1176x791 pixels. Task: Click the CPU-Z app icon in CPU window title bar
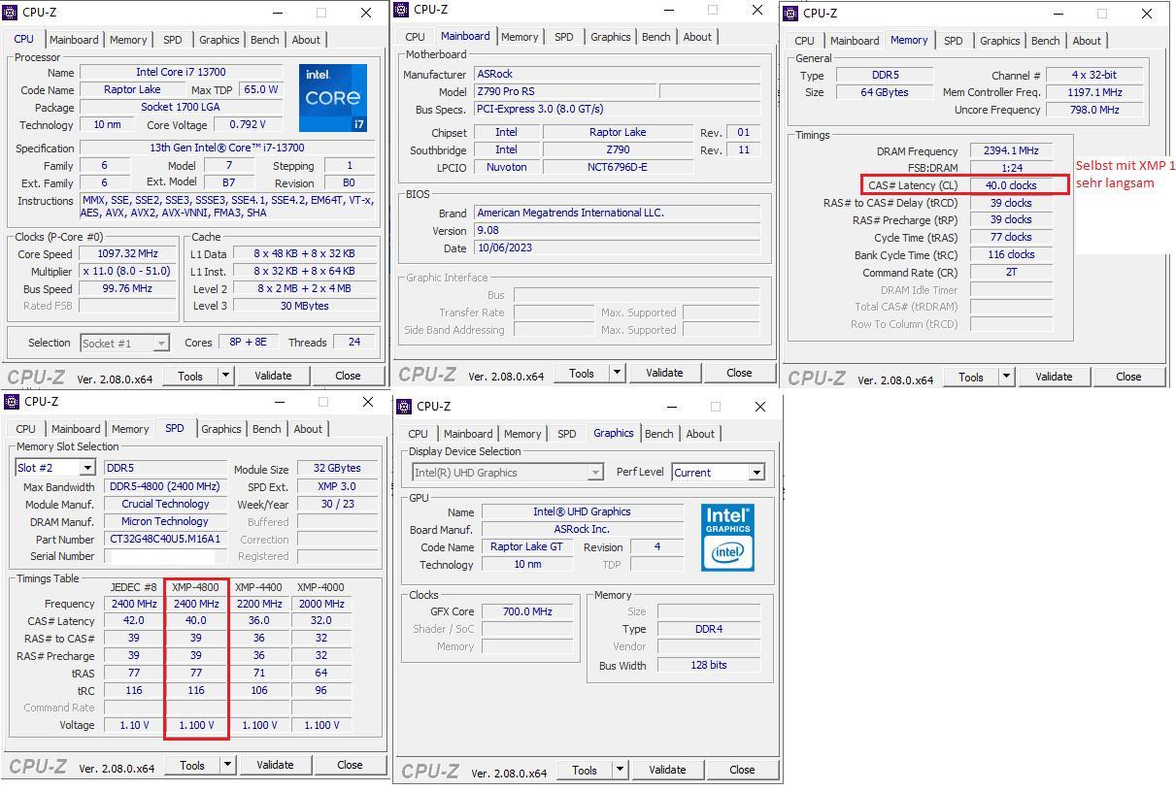(x=11, y=13)
